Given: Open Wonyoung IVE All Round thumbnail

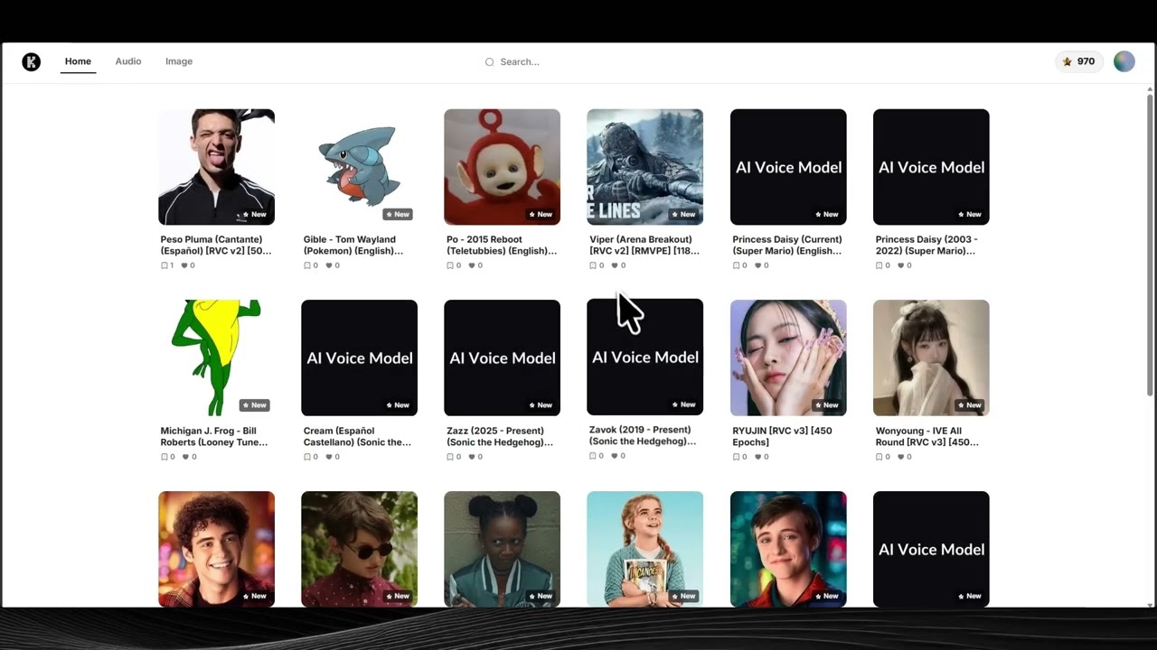Looking at the screenshot, I should (x=931, y=357).
